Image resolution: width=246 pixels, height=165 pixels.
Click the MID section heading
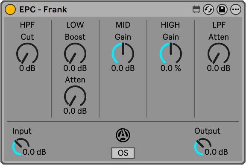[x=123, y=25]
